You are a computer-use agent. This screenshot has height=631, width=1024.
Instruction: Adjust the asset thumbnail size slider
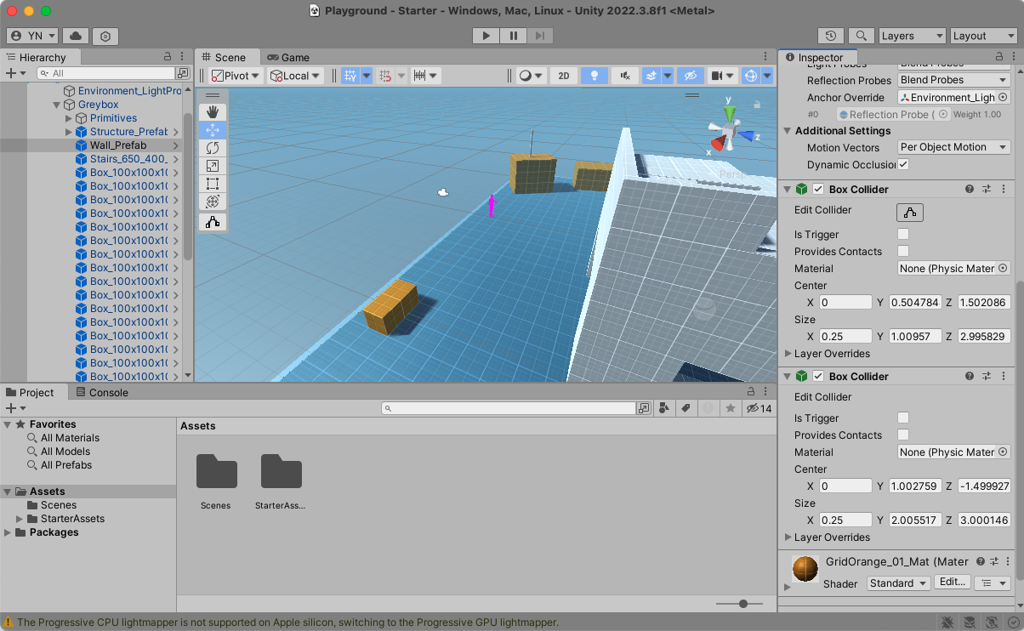click(x=744, y=604)
